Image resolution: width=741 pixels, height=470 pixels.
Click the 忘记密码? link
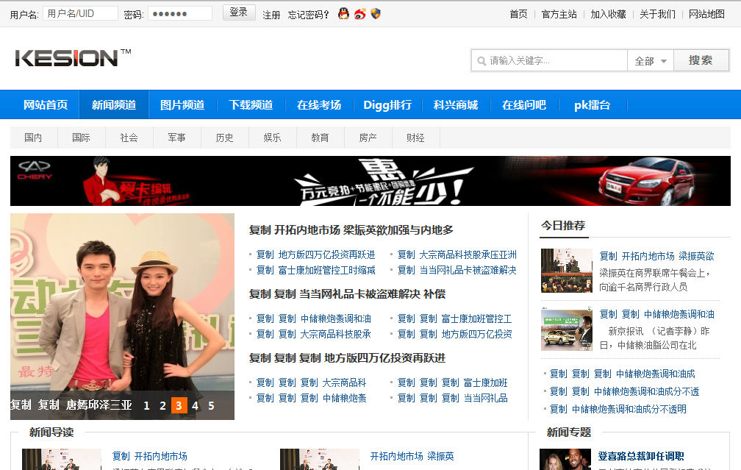coord(309,15)
